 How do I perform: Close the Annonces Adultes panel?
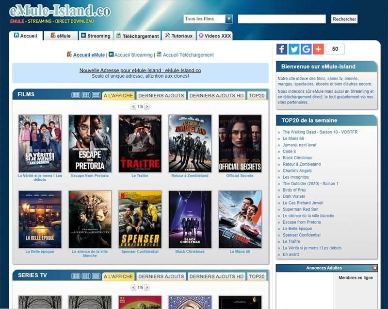(x=374, y=268)
